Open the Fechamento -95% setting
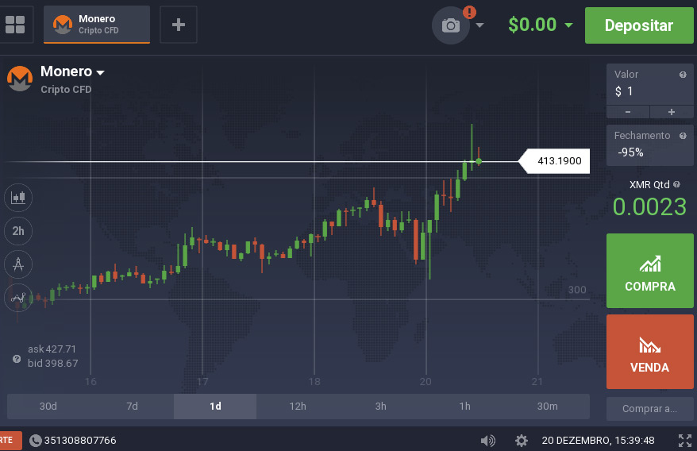This screenshot has width=697, height=451. click(650, 145)
